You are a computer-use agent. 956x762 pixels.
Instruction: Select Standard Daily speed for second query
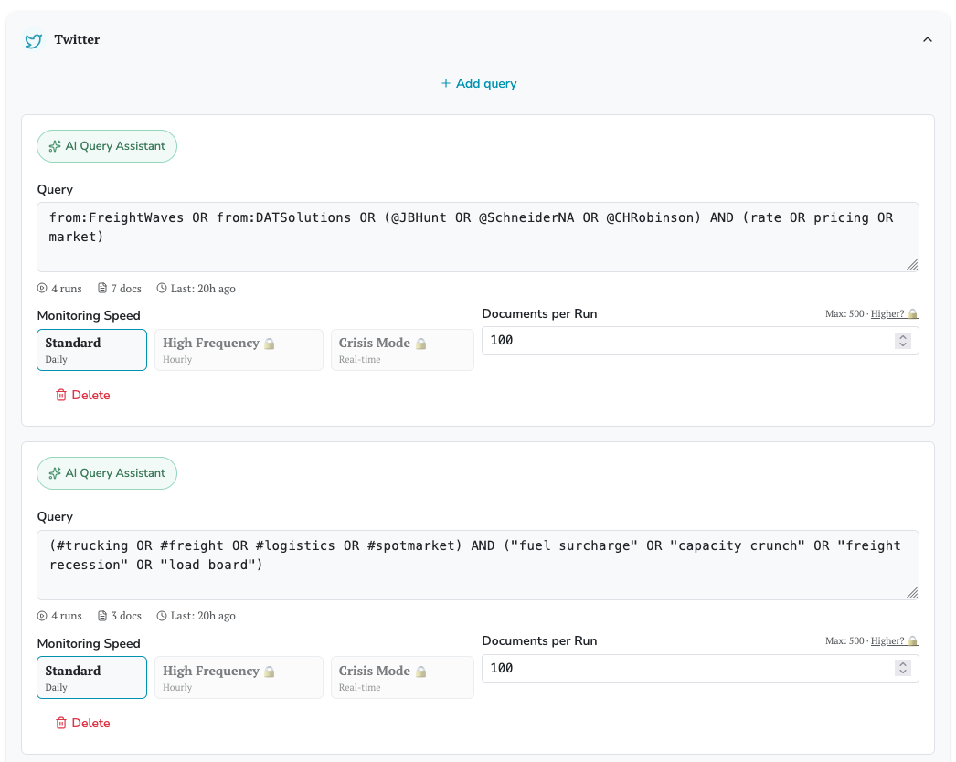coord(91,677)
